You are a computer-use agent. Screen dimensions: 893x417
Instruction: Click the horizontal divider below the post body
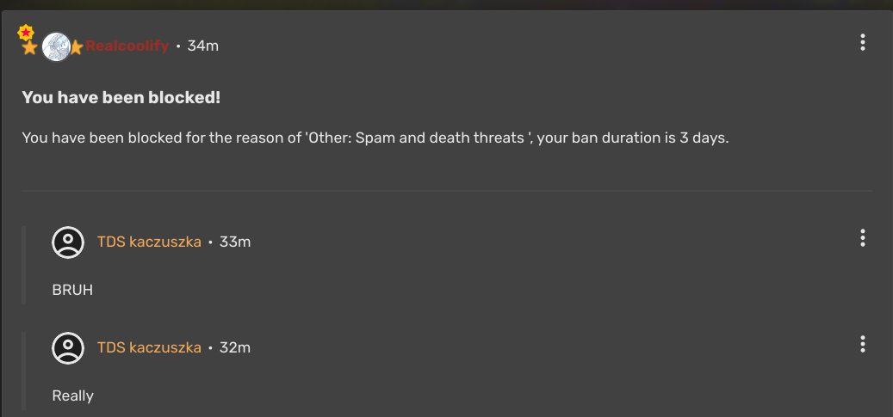click(x=446, y=190)
